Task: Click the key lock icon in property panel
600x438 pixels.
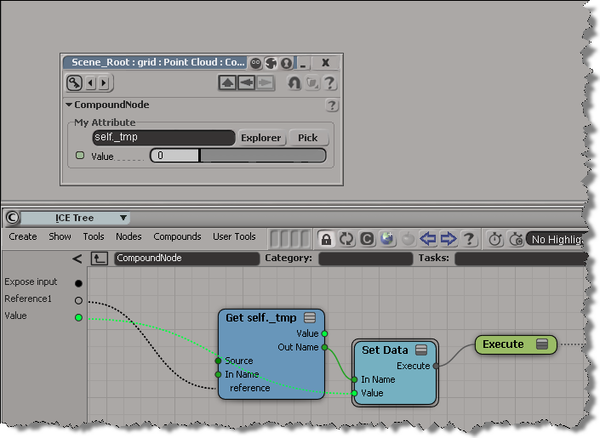Action: pyautogui.click(x=76, y=82)
